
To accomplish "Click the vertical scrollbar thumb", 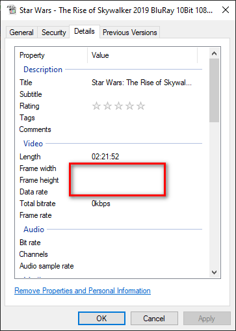I will (214, 90).
